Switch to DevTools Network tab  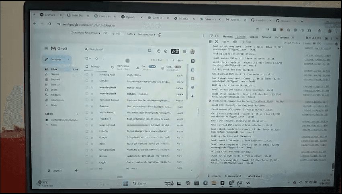pos(266,37)
